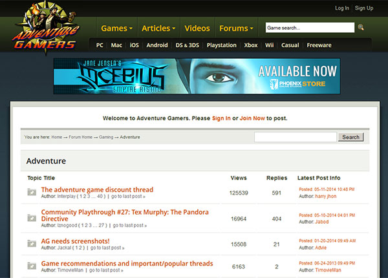Click the Replies column header
The image size is (388, 278).
277,178
